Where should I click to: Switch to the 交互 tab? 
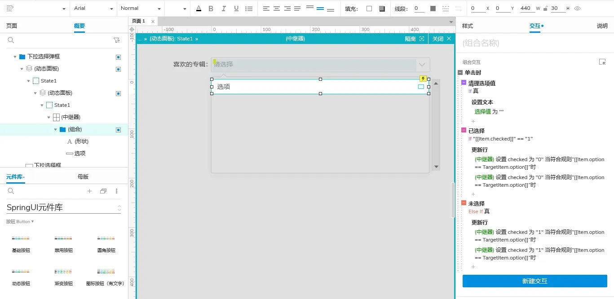(x=535, y=26)
